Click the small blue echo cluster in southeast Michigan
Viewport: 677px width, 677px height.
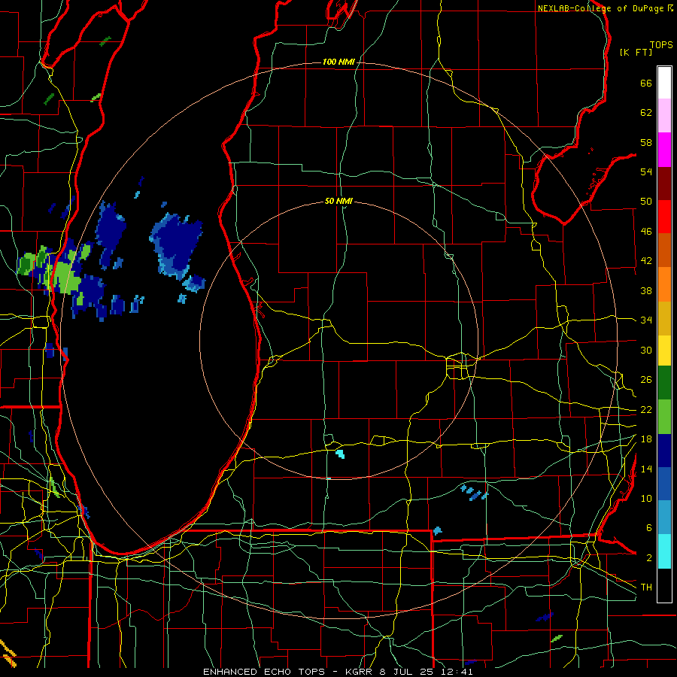click(x=475, y=493)
